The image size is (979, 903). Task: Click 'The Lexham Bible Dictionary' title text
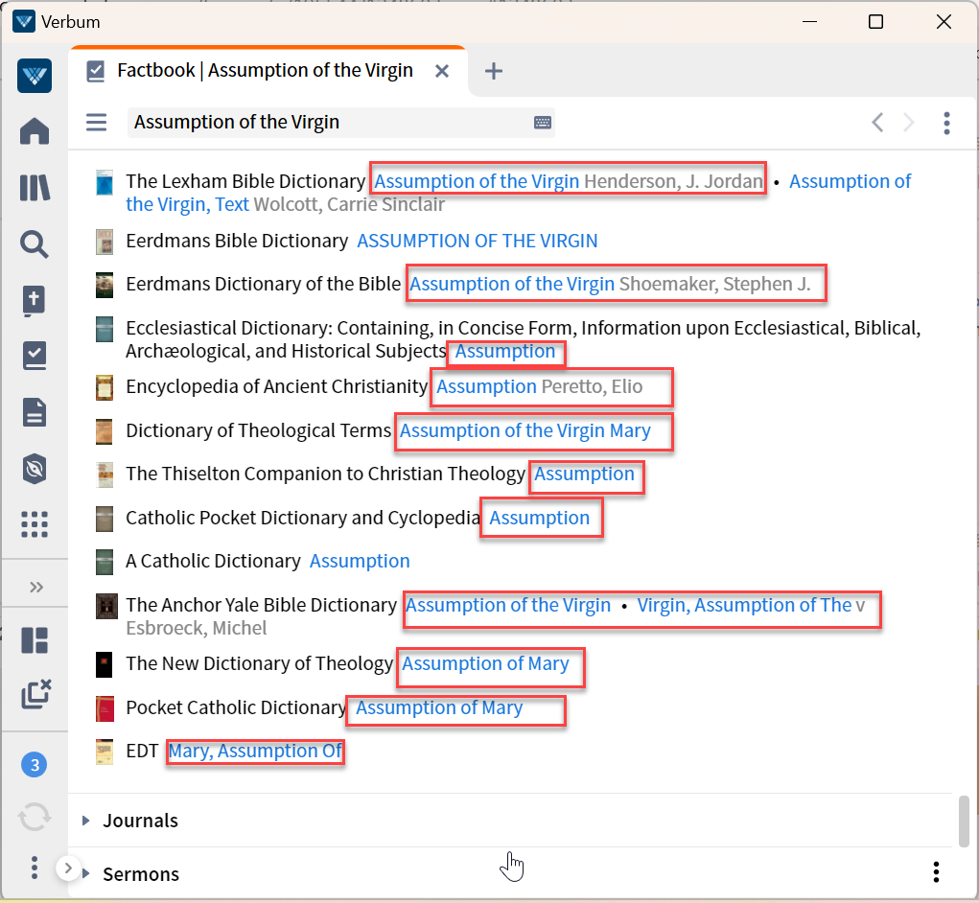(245, 181)
